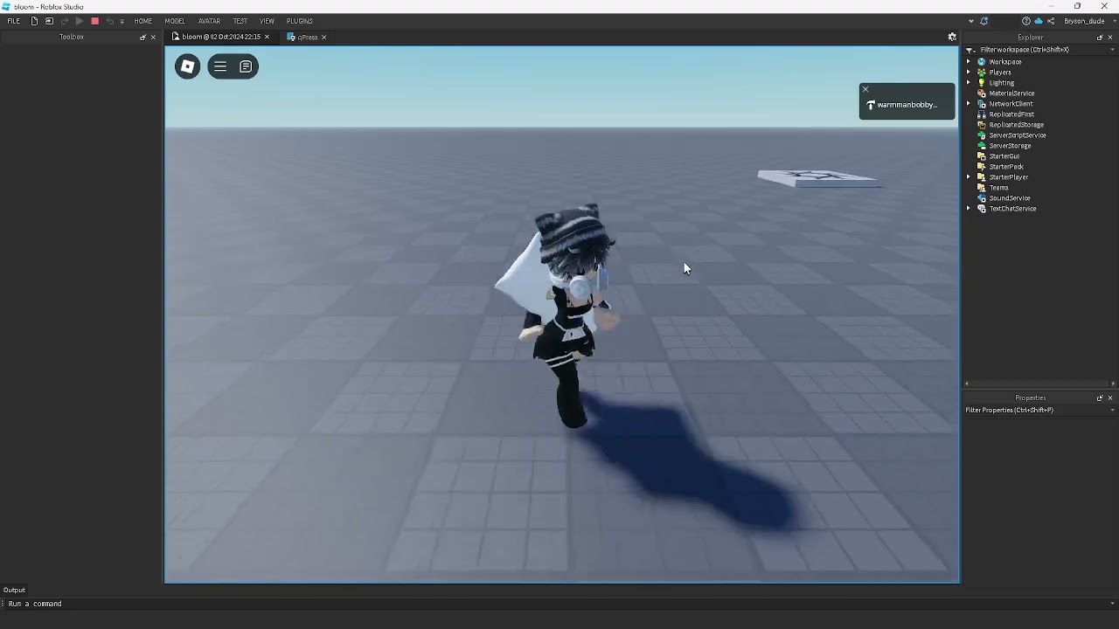Select StarterGui in Explorer
Viewport: 1119px width, 629px height.
click(x=1004, y=156)
